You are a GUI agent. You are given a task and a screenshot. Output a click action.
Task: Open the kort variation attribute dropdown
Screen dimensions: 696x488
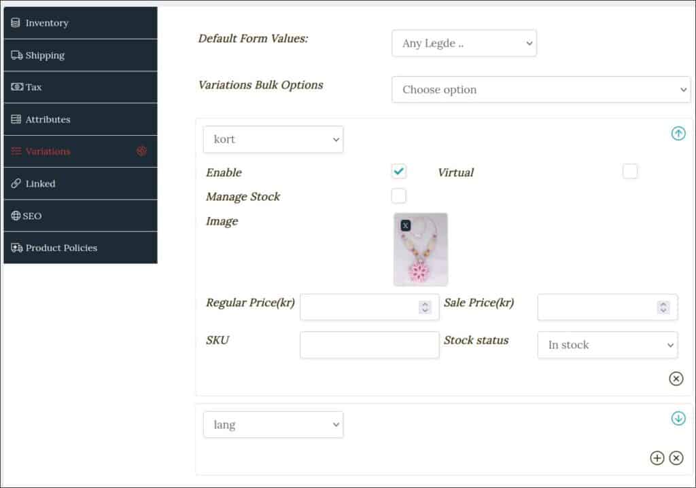[273, 139]
